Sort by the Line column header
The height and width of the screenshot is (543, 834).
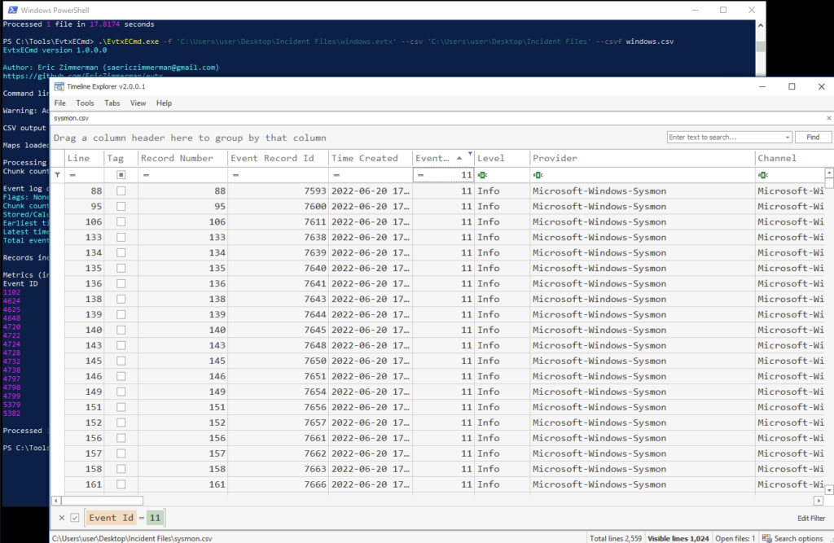point(84,158)
